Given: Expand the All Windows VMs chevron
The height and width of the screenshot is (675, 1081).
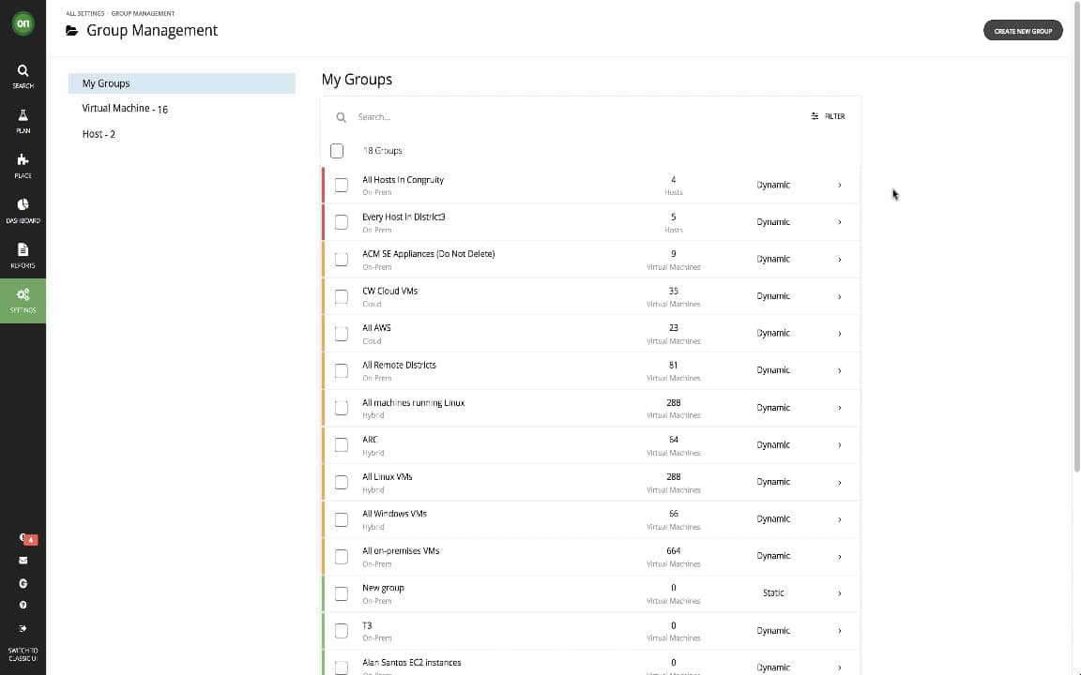Looking at the screenshot, I should click(x=839, y=519).
